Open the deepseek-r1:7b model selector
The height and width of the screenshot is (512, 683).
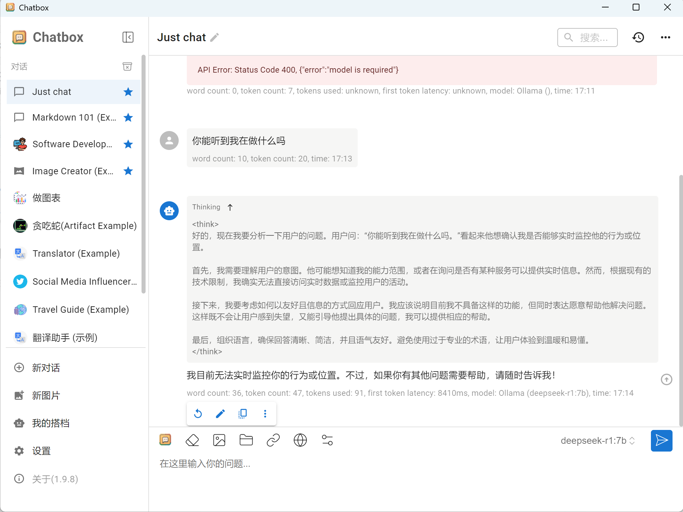(598, 441)
